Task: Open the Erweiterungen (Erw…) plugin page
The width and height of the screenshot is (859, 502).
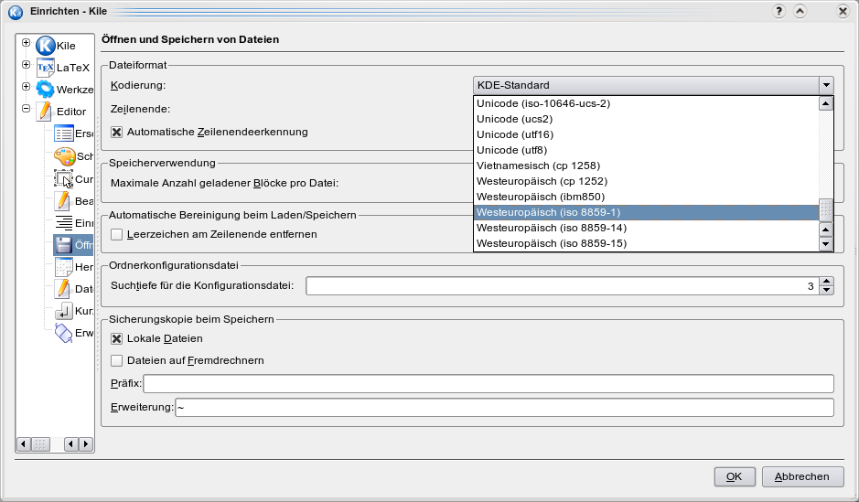Action: (x=63, y=333)
